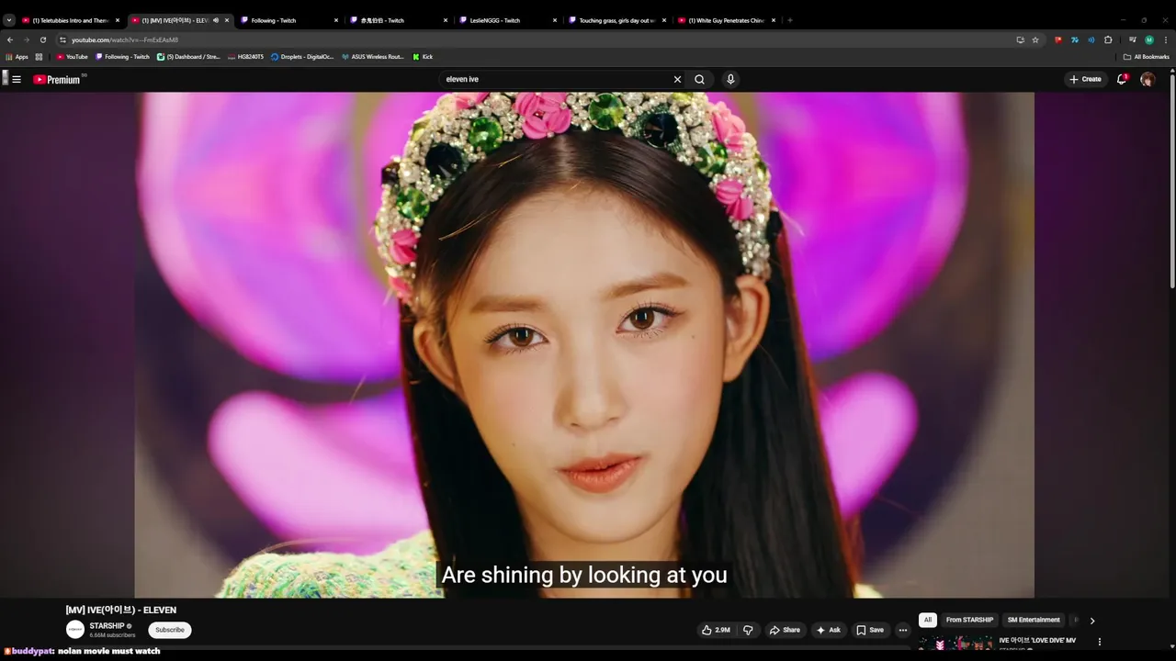Open the media control toolbar icon
This screenshot has width=1176, height=661.
click(x=1133, y=39)
